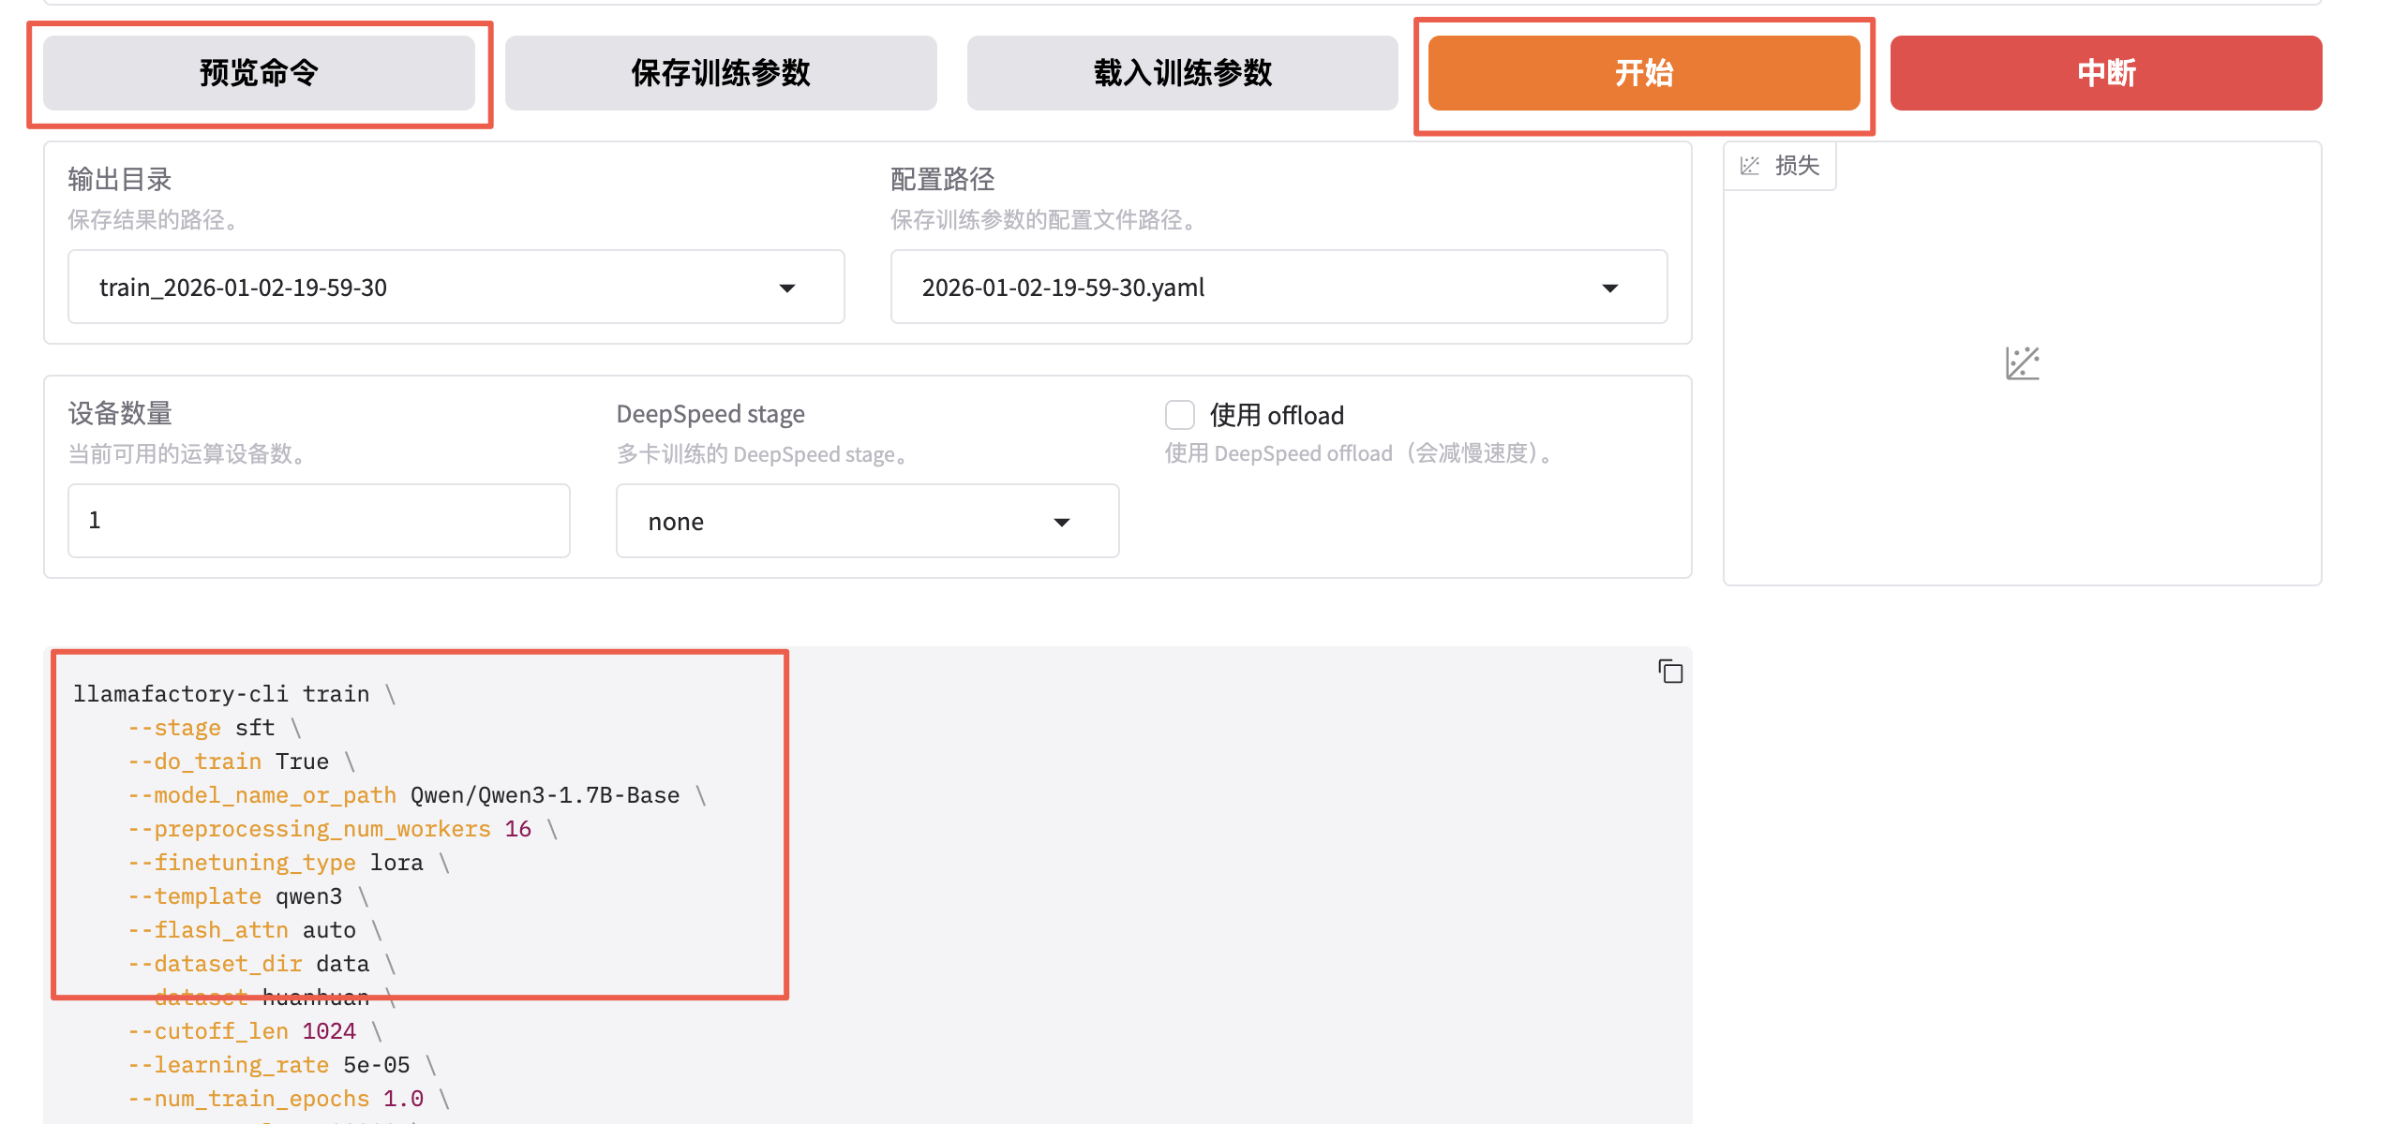This screenshot has width=2392, height=1124.
Task: Click the 2026-01-02-19-59-30.yaml config path text
Action: point(1063,288)
